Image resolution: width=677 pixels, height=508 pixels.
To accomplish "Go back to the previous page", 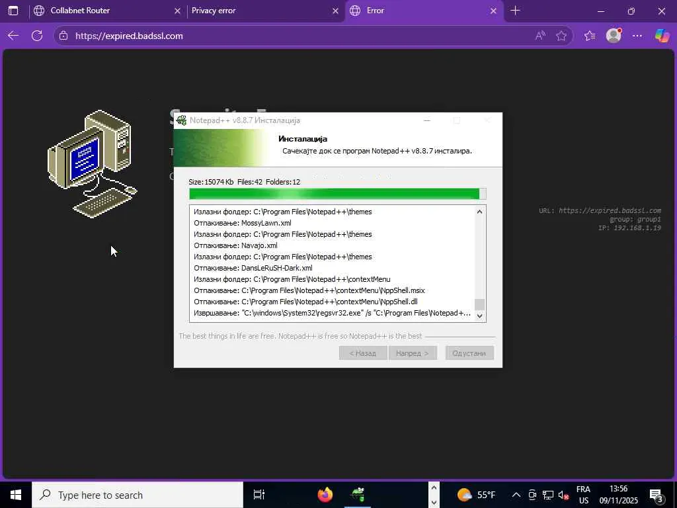I will [x=13, y=36].
